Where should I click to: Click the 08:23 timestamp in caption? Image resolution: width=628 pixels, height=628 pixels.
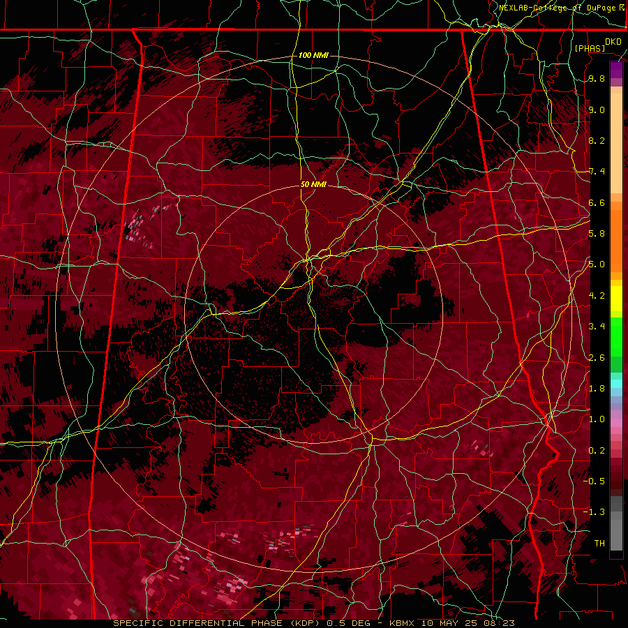(500, 623)
